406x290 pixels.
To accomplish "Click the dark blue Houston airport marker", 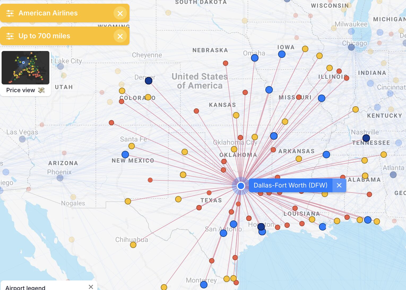I will (261, 227).
